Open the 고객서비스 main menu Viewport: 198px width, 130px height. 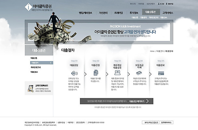tap(168, 13)
